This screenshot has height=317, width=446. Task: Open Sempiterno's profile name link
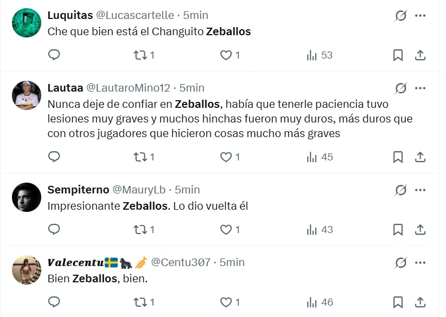click(x=78, y=190)
